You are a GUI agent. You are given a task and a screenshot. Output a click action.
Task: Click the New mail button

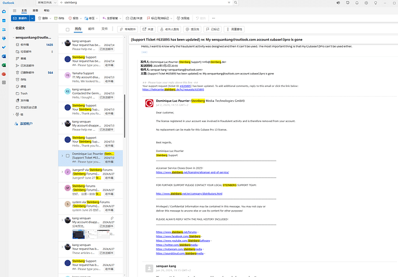click(x=20, y=18)
